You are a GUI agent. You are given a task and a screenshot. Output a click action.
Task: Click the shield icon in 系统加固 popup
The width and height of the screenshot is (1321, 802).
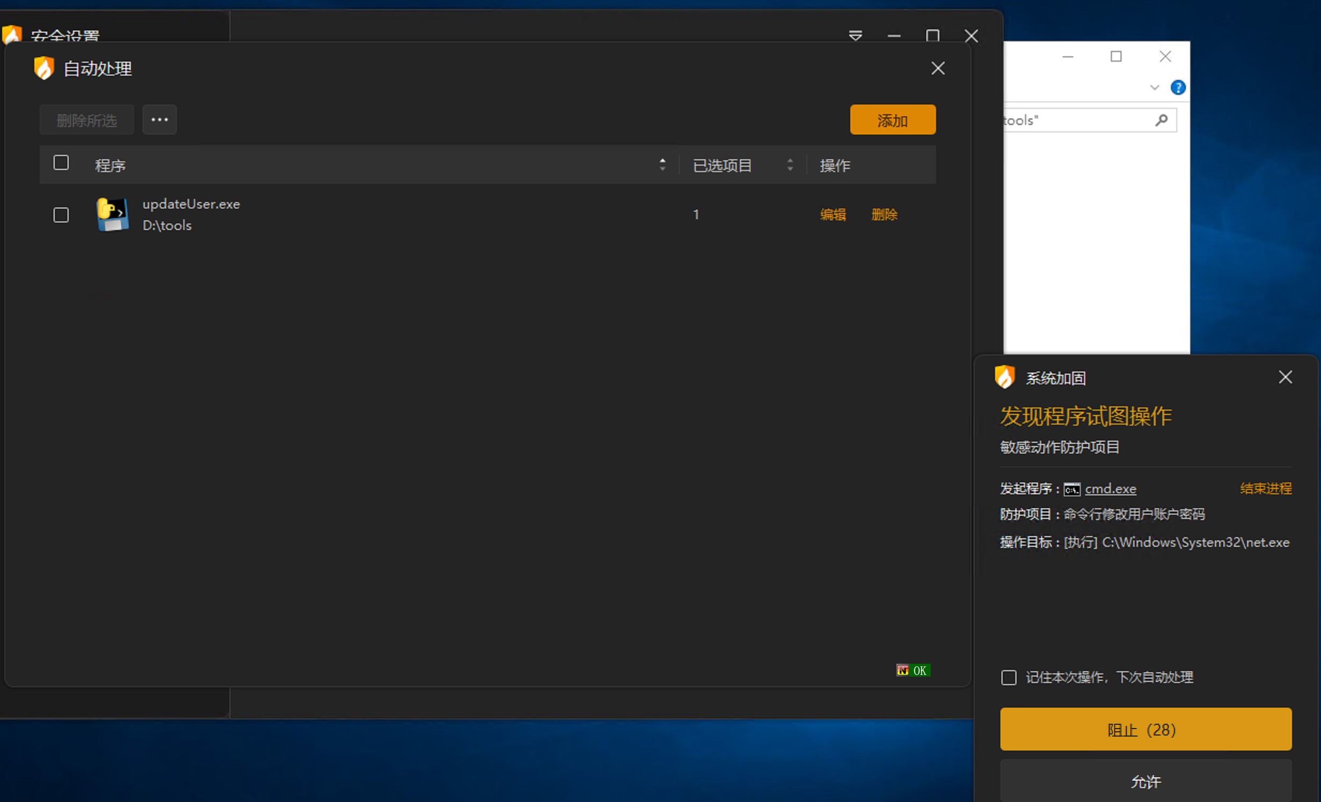(1005, 377)
